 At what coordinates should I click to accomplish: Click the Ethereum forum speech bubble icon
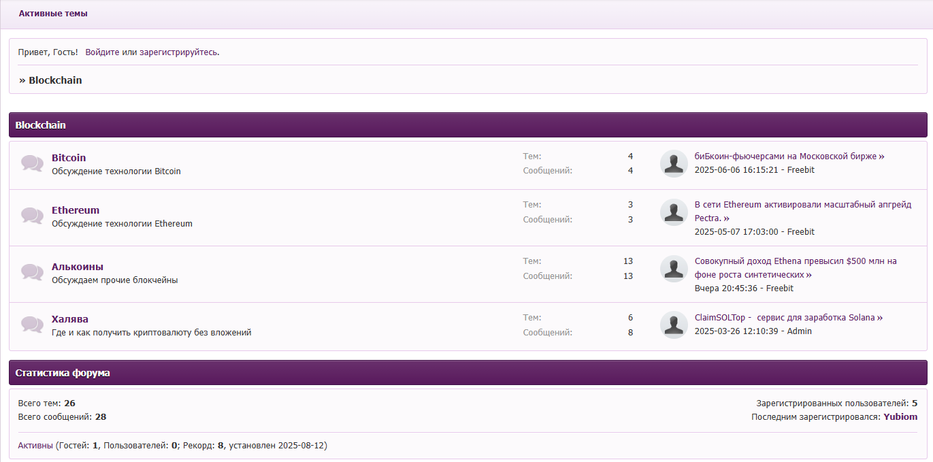pos(32,216)
